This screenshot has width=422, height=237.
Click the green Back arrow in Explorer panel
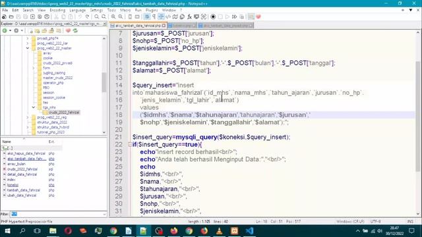point(5,31)
